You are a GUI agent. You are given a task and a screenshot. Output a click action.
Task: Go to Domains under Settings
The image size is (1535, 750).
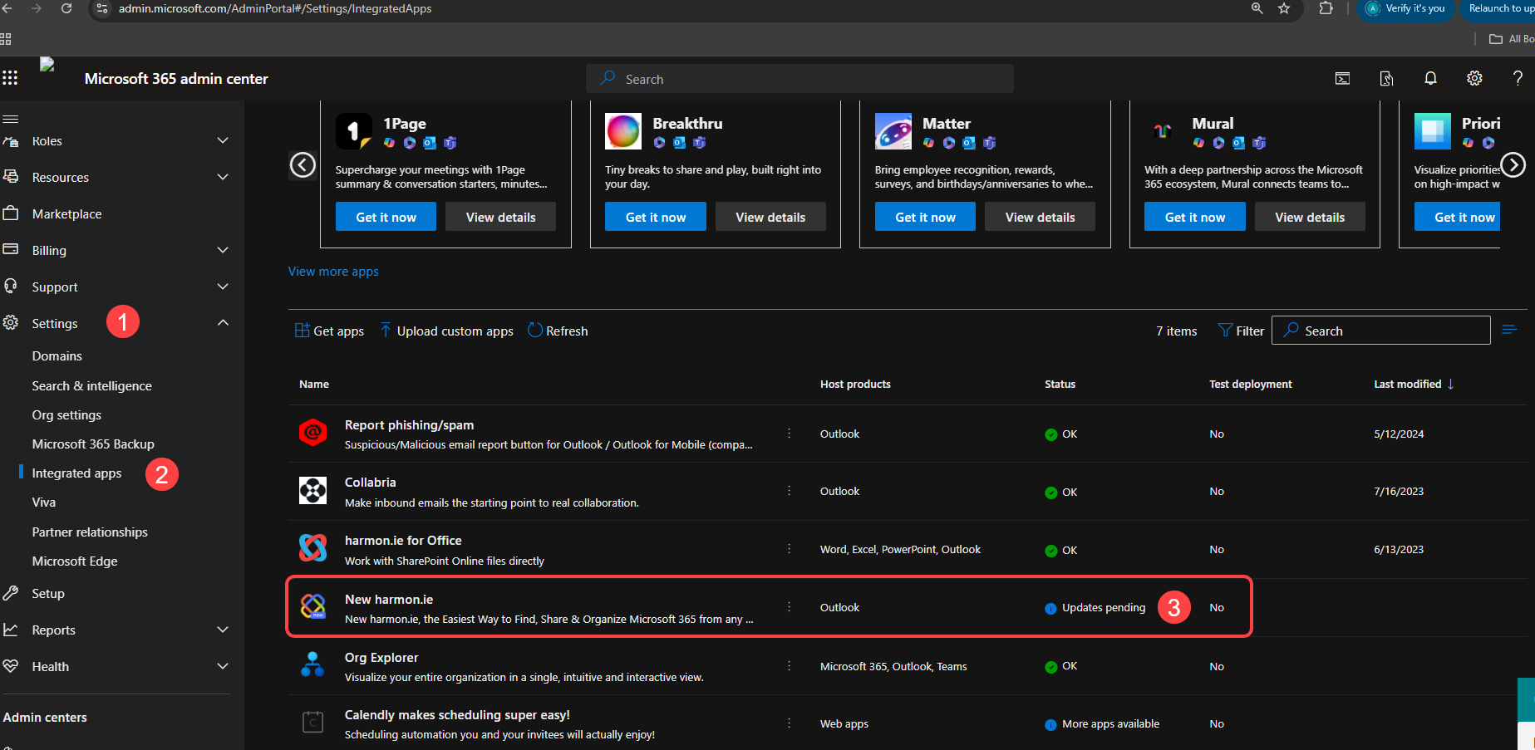(57, 355)
